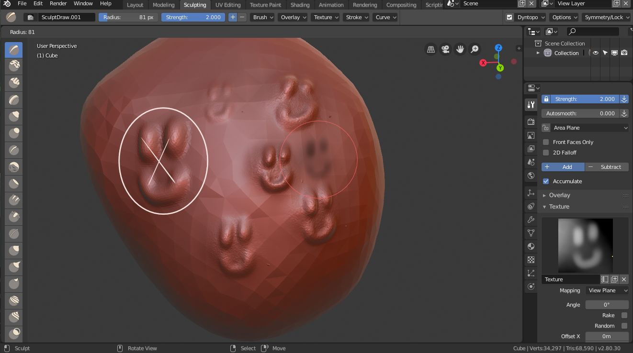Screen dimensions: 633x353
Task: Open the Modifiers wrench properties tab
Action: (x=531, y=220)
